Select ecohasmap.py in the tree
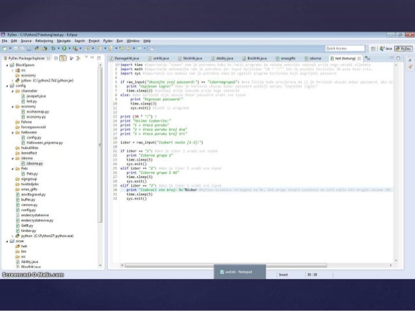Image resolution: width=415 pixels, height=311 pixels. (x=35, y=112)
